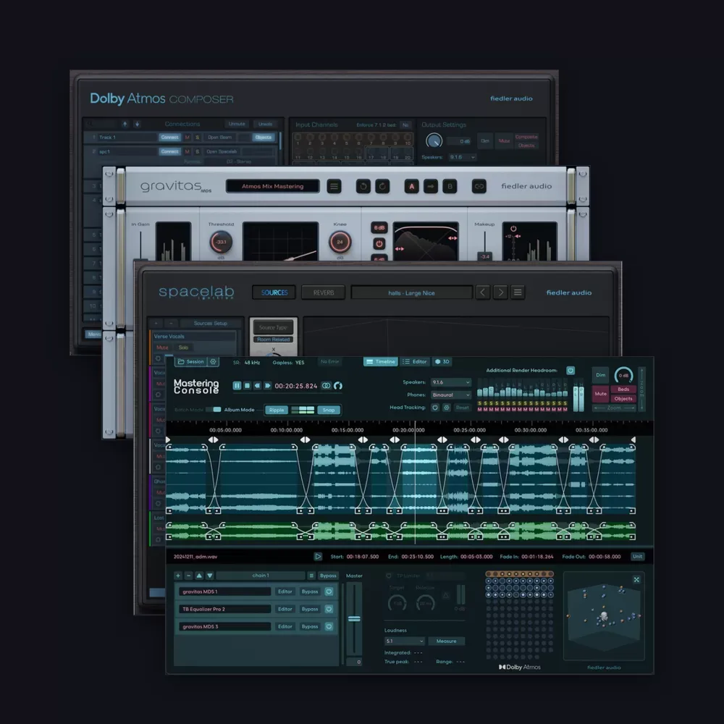The width and height of the screenshot is (724, 724).
Task: Open the chain 1 selector
Action: coord(261,576)
